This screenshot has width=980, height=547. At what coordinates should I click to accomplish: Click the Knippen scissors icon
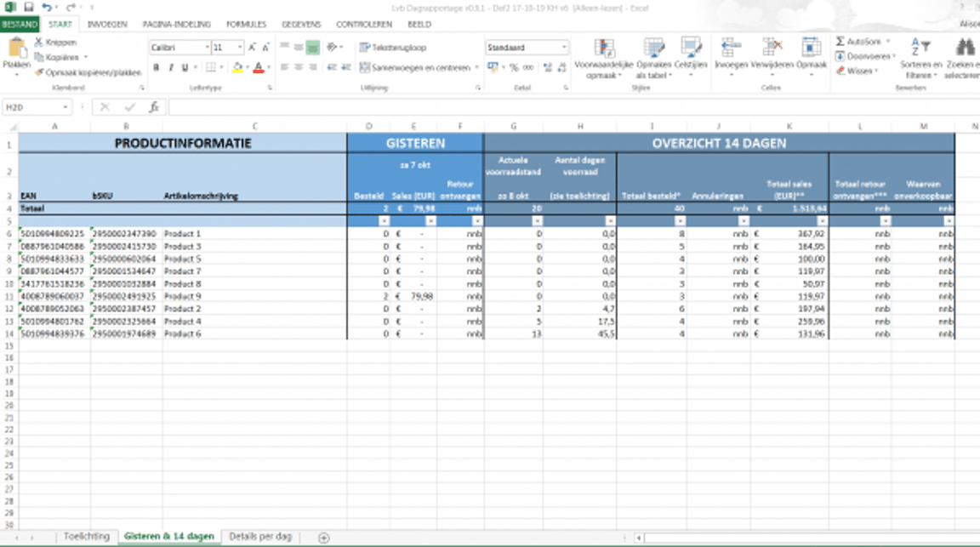point(39,43)
